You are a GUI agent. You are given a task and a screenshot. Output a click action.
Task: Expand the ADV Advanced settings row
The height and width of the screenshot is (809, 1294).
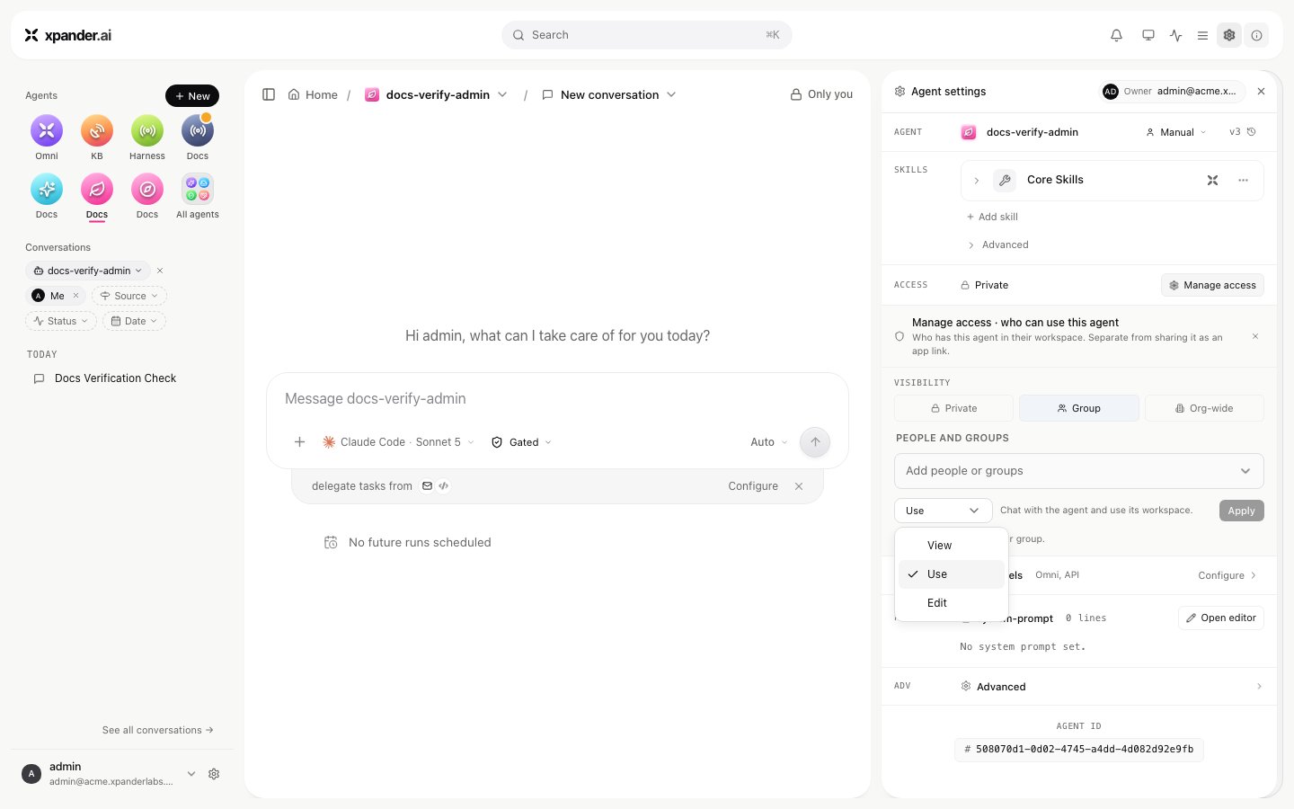pyautogui.click(x=1079, y=687)
